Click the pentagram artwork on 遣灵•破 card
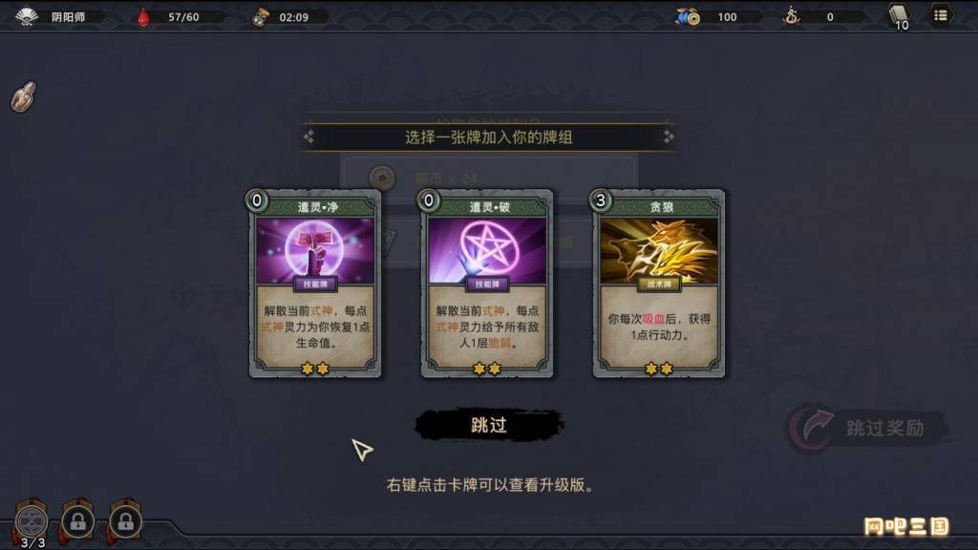The height and width of the screenshot is (550, 978). (487, 249)
